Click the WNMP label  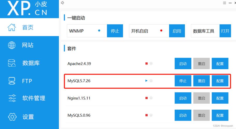pyautogui.click(x=76, y=31)
